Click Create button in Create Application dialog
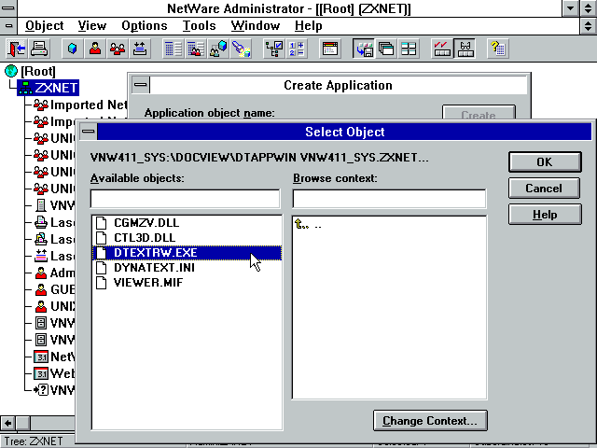This screenshot has height=448, width=597. 479,114
